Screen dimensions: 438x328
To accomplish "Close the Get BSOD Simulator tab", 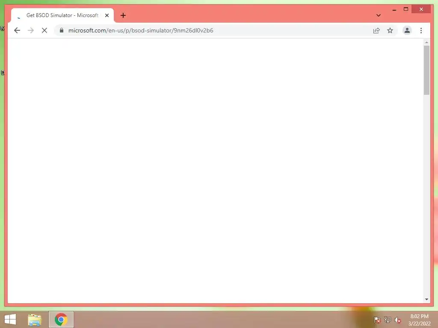I will 107,15.
